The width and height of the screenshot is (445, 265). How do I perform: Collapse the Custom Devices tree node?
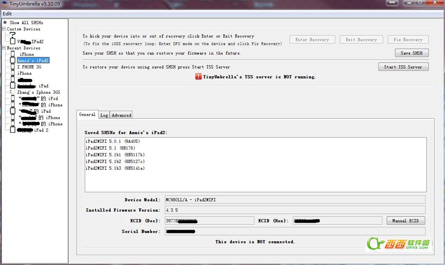point(4,28)
